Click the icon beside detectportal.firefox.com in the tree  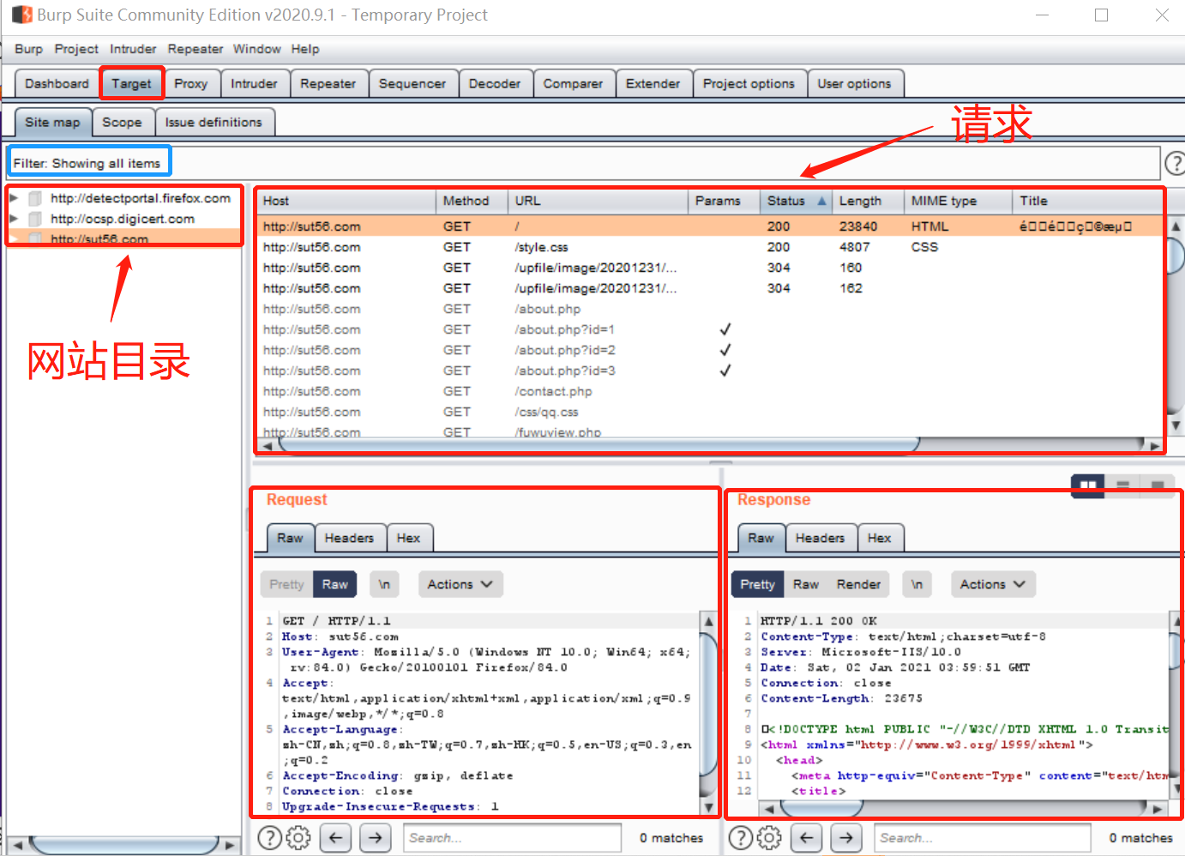point(35,198)
